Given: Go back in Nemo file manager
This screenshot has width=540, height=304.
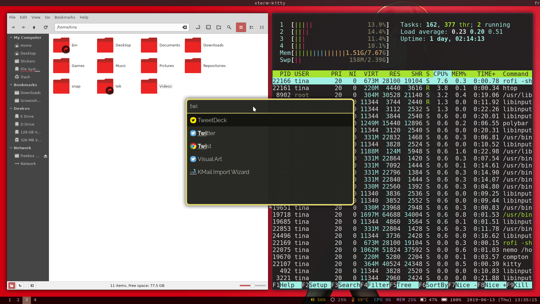Looking at the screenshot, I should pyautogui.click(x=13, y=27).
